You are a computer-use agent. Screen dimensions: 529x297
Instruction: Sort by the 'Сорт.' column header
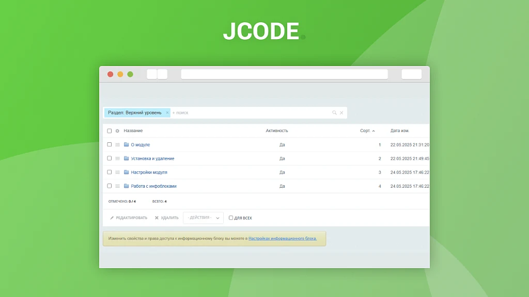click(x=367, y=130)
